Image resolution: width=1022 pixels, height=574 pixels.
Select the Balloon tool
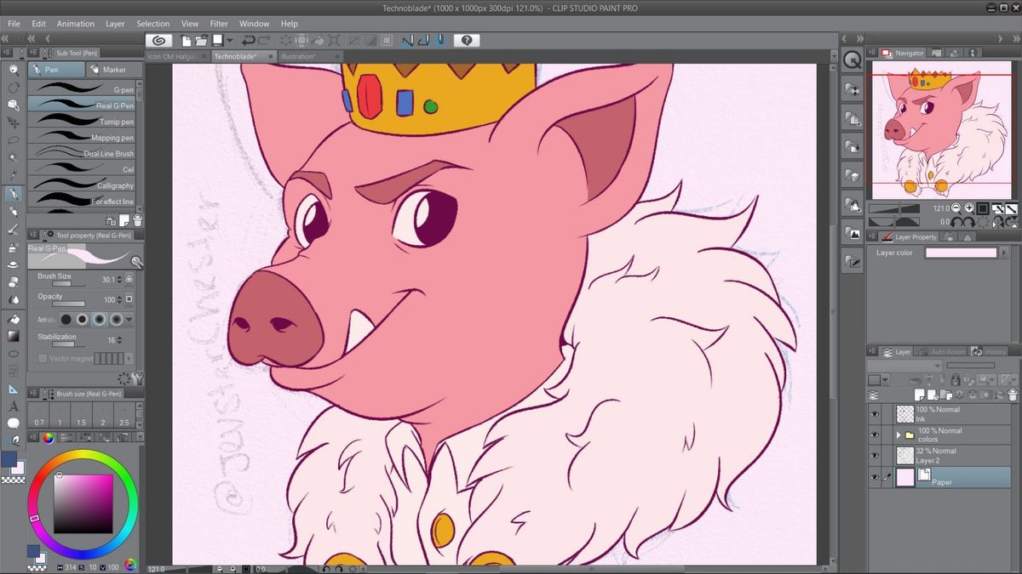pos(14,423)
